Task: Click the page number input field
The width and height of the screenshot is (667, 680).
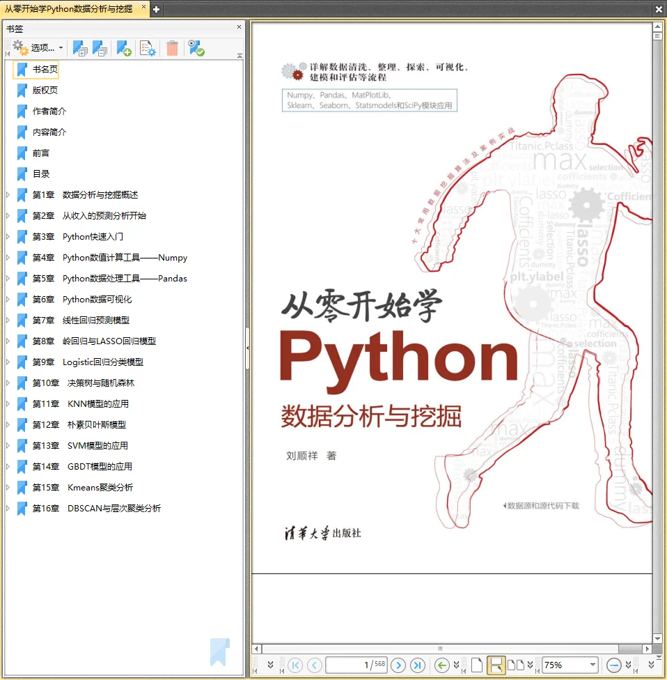Action: click(356, 665)
